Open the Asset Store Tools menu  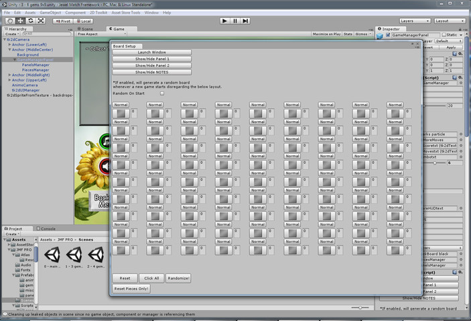pos(126,13)
